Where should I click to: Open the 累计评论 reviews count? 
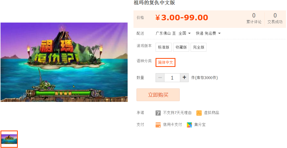(254, 18)
